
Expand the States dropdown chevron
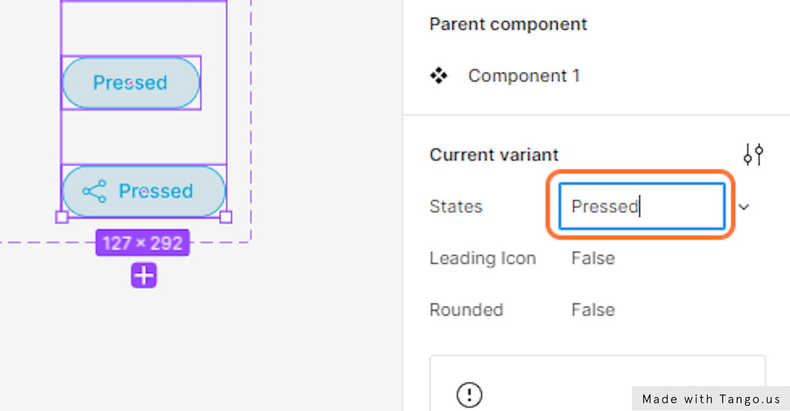744,207
